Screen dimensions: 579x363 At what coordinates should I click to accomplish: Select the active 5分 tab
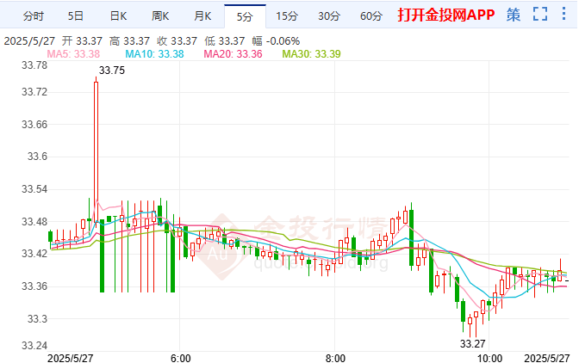coord(245,16)
